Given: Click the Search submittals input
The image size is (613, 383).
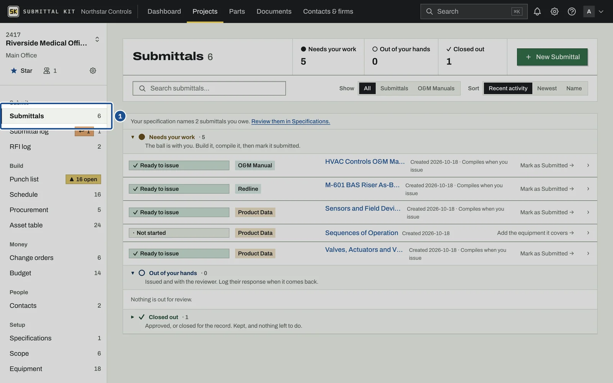Looking at the screenshot, I should click(209, 88).
